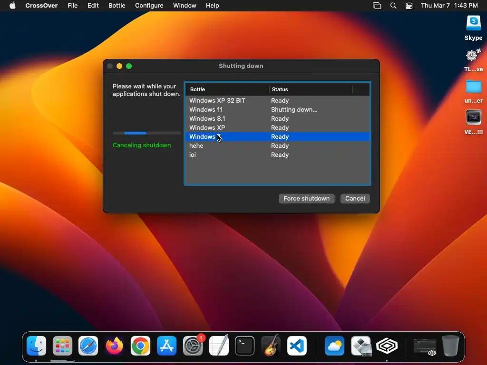Sort by the Status column header
The image size is (487, 365).
point(311,89)
